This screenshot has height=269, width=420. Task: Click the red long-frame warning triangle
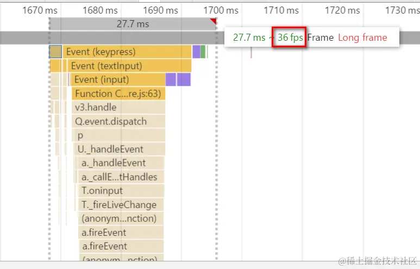coord(214,21)
